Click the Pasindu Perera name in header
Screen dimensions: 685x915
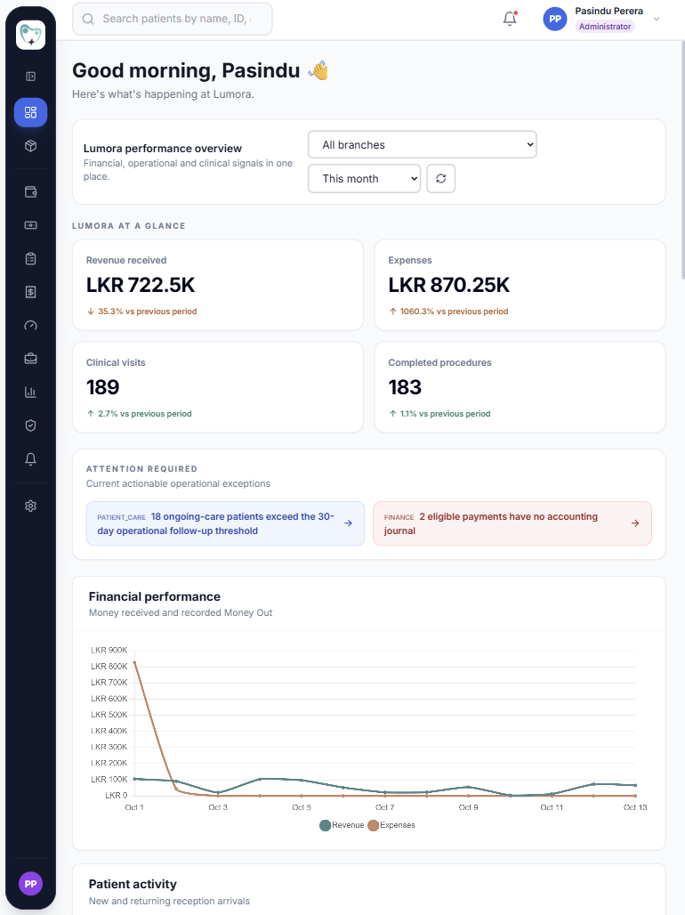[x=609, y=11]
